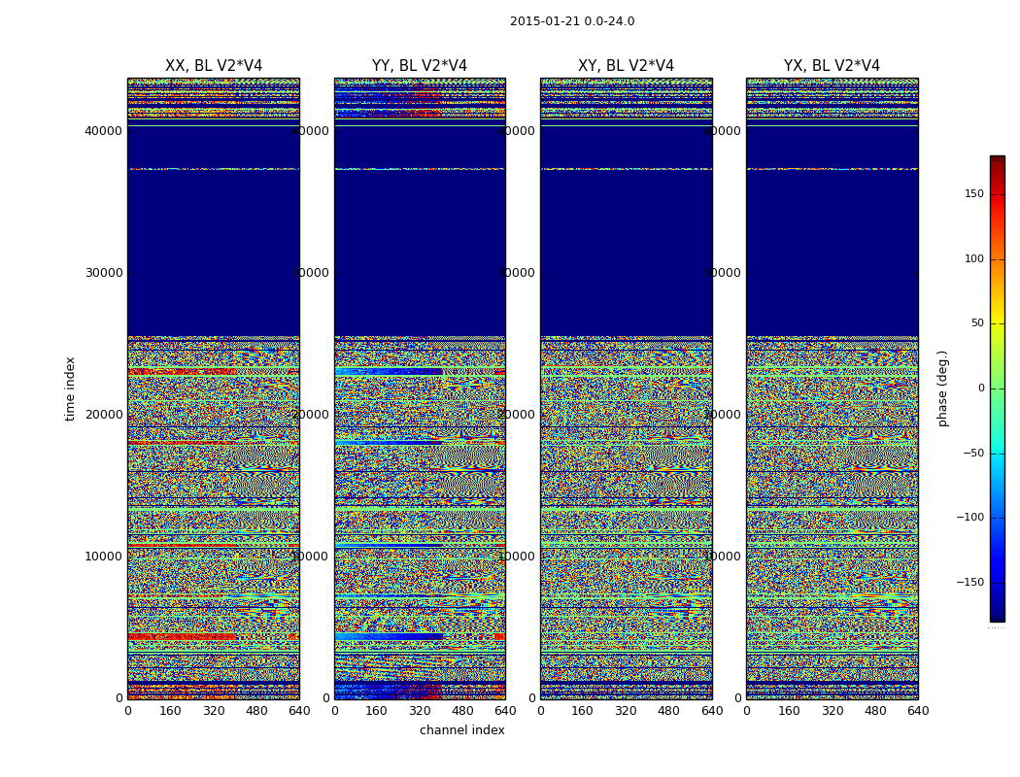Click the phase colorbar strip
Image resolution: width=1020 pixels, height=777 pixels.
[998, 388]
